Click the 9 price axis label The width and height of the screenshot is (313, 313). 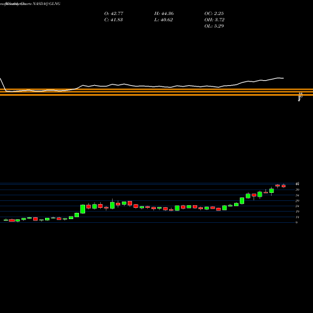(297, 222)
